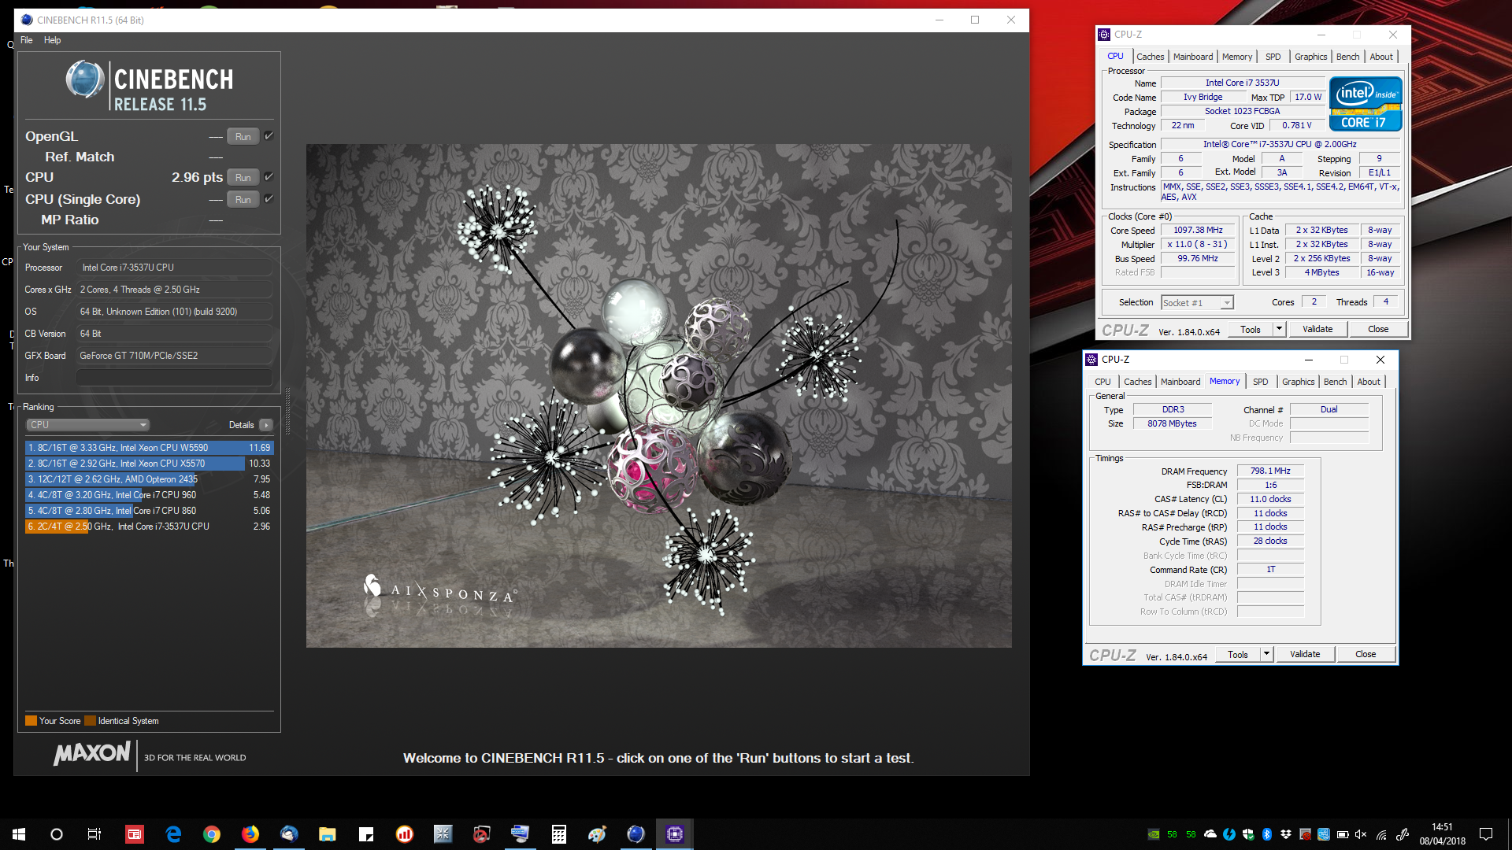
Task: Open NVIDIA tray icon
Action: tap(1154, 834)
